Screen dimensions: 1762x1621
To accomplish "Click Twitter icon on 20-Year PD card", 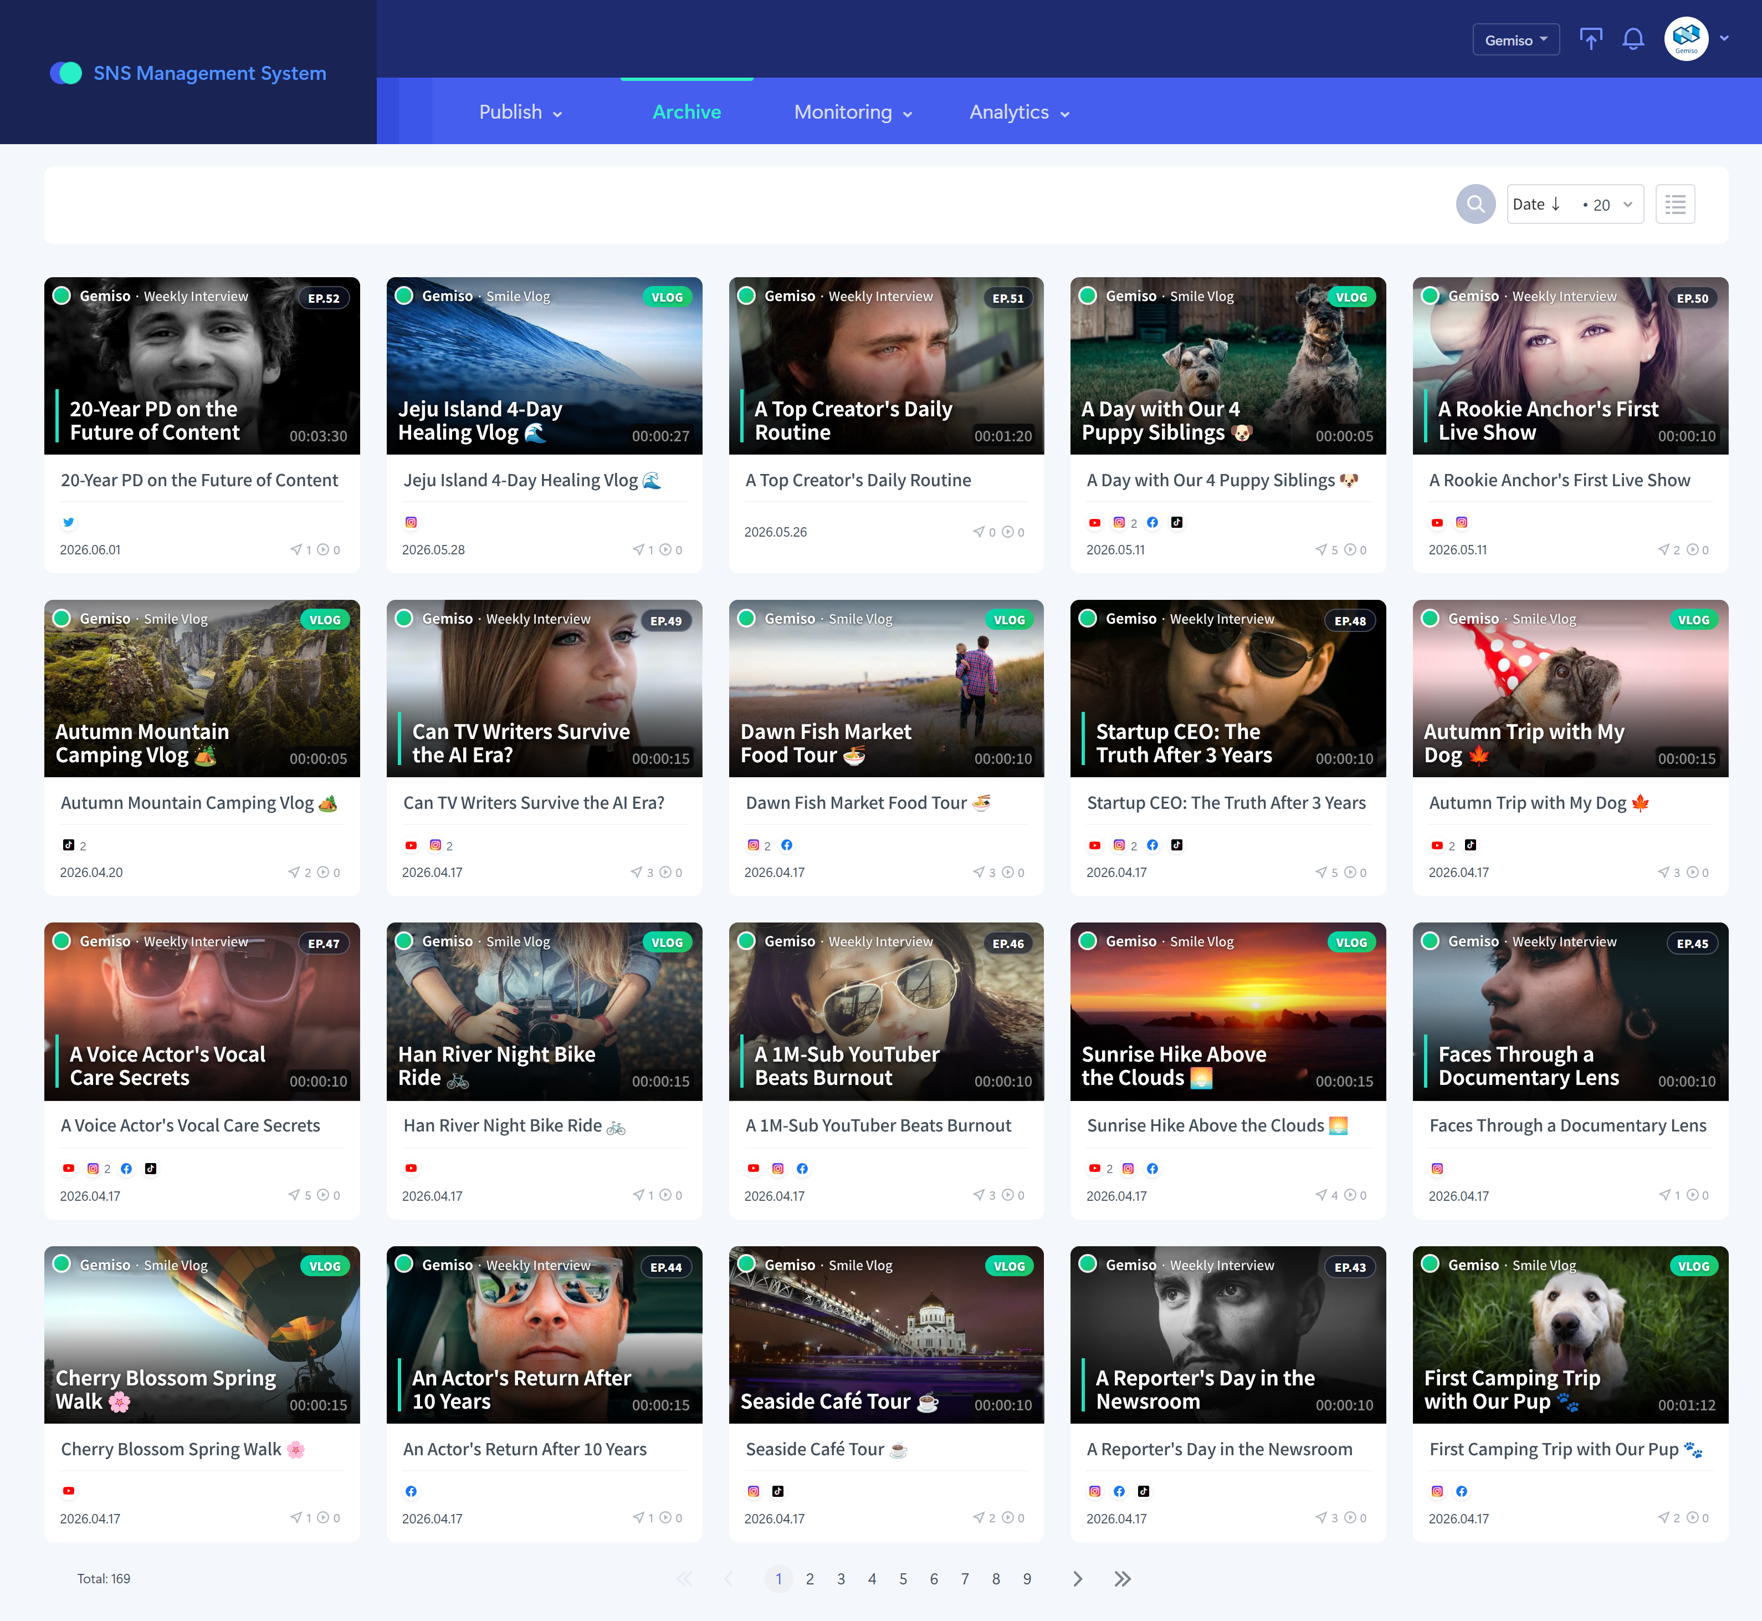I will coord(68,523).
